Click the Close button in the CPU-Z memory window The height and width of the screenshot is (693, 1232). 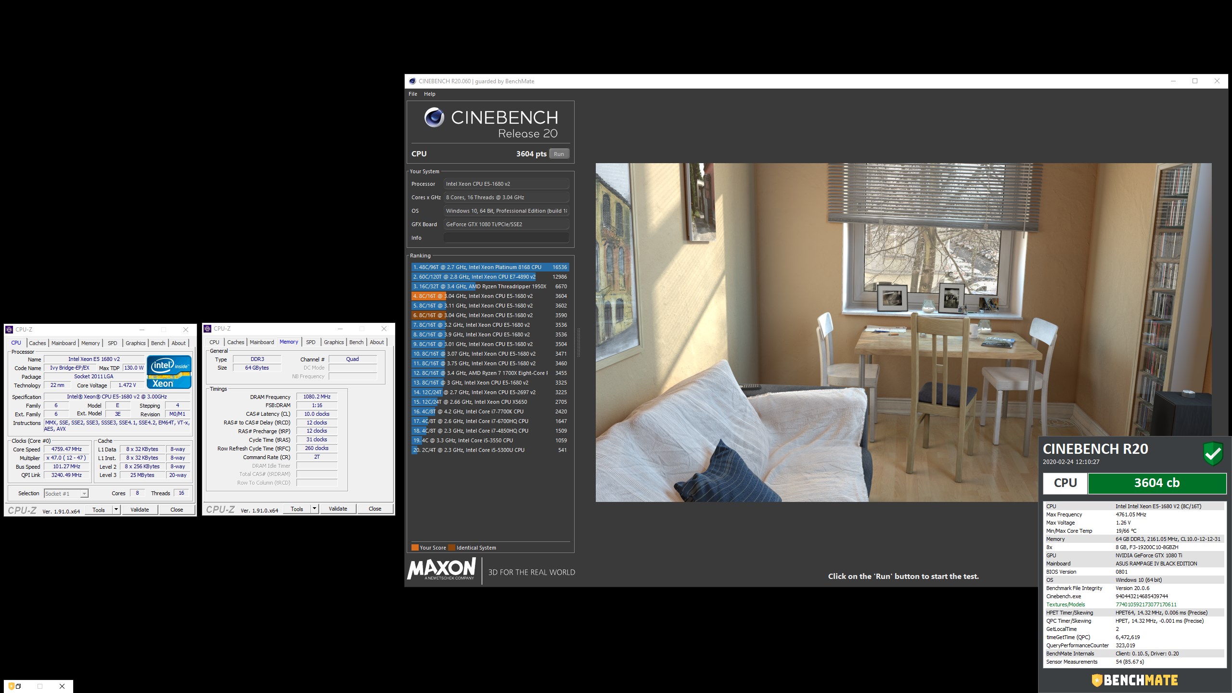point(375,509)
